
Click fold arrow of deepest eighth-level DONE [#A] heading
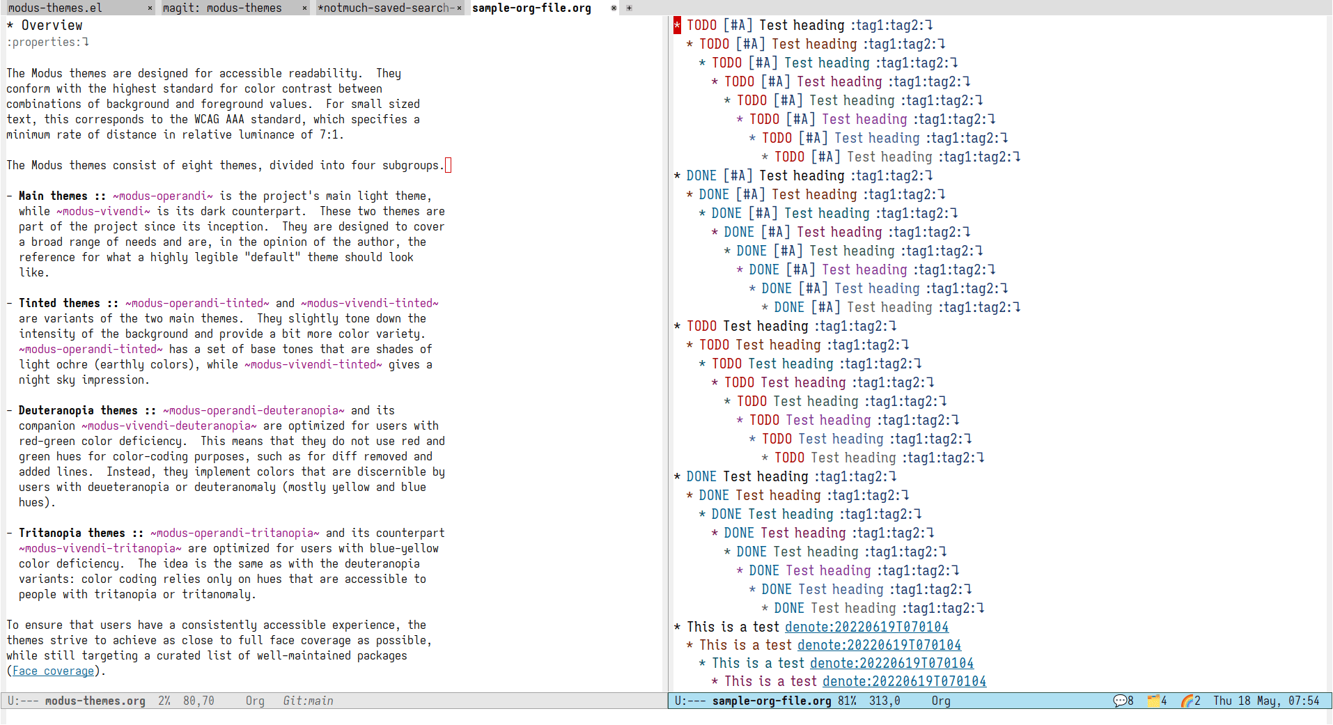[x=1017, y=307]
